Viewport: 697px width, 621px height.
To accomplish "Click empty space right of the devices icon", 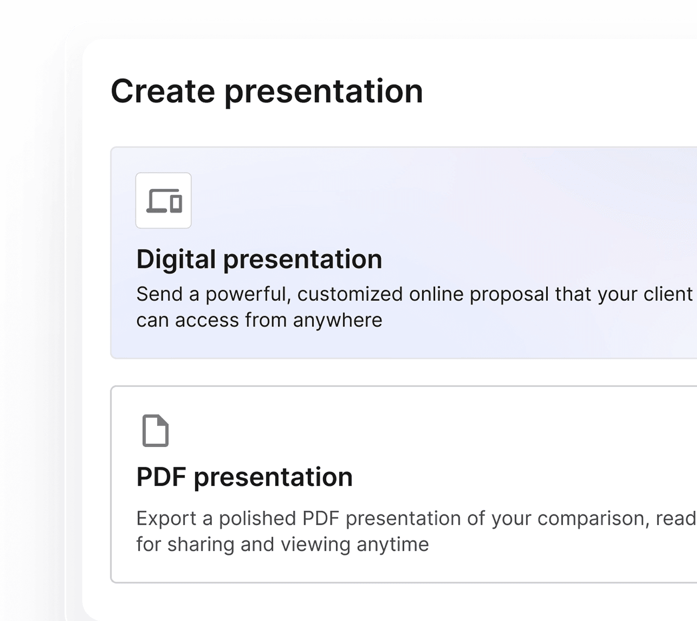I will pos(385,201).
